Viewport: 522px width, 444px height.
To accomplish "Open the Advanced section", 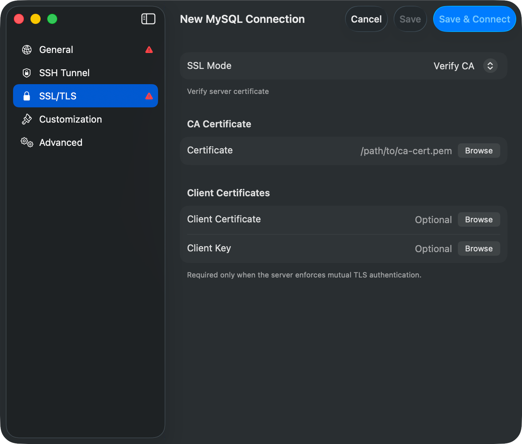I will coord(86,143).
